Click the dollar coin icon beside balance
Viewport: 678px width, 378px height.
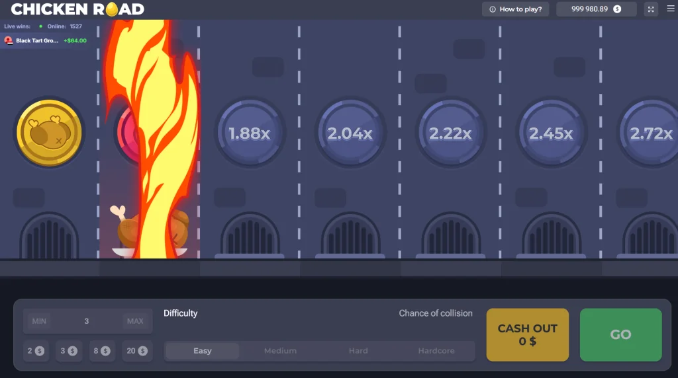click(618, 9)
